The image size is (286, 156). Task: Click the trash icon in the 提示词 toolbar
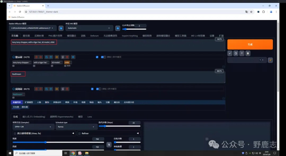67,57
